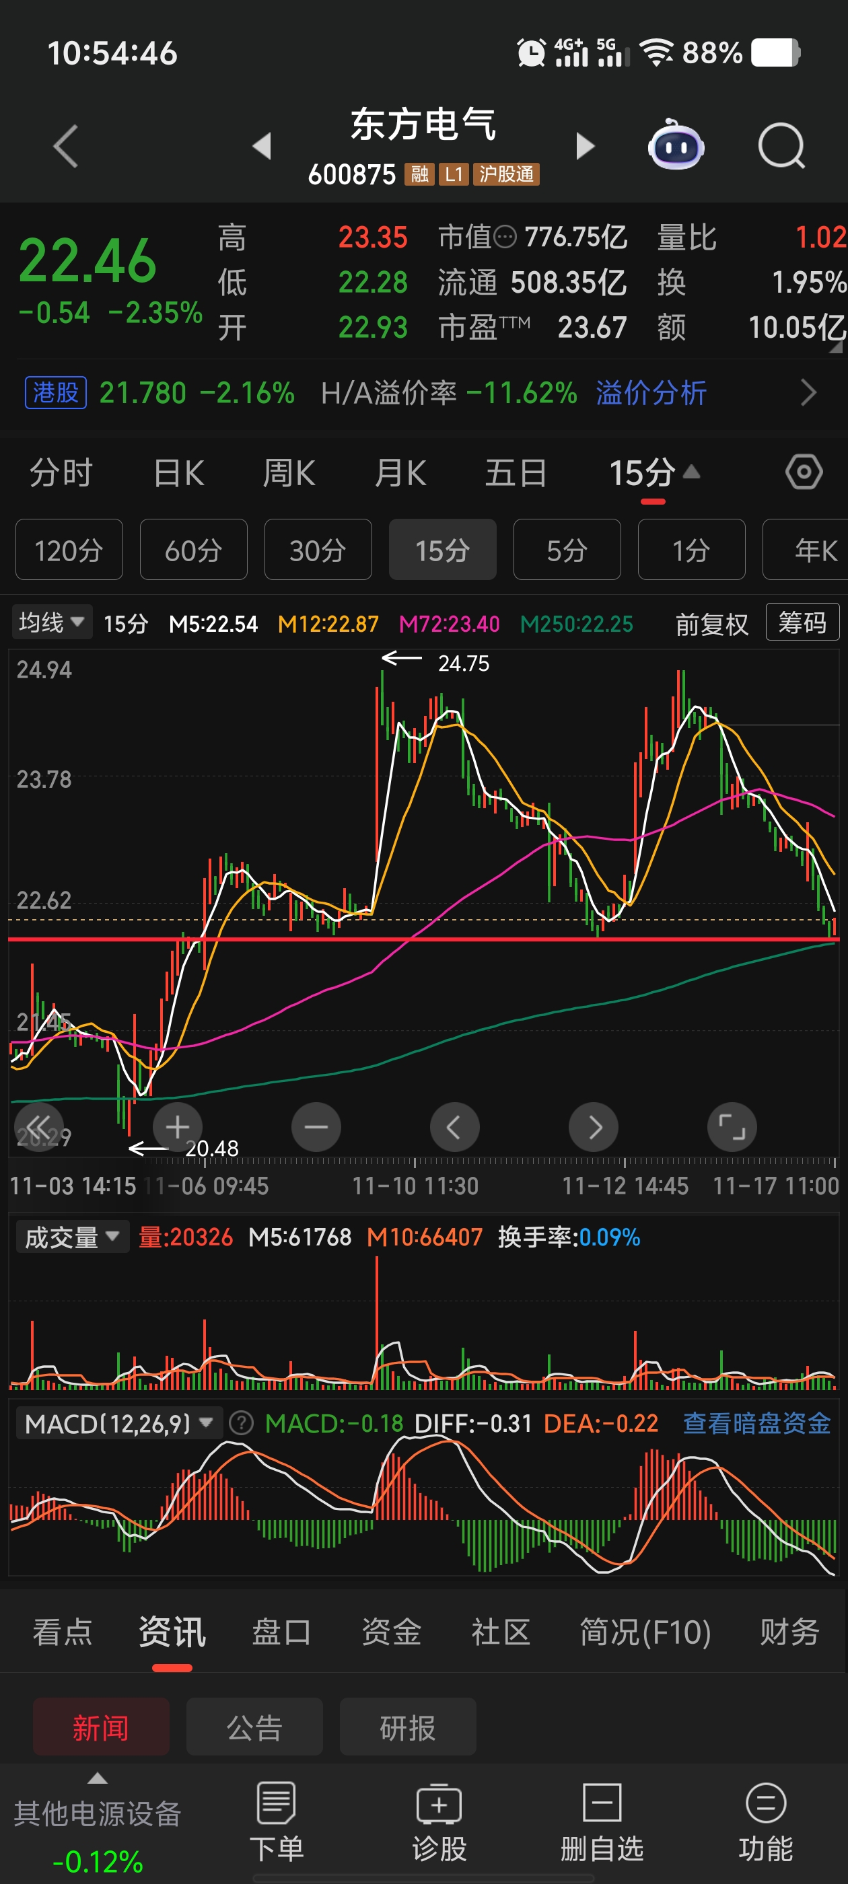848x1884 pixels.
Task: Select the 30分 period option
Action: pos(318,549)
